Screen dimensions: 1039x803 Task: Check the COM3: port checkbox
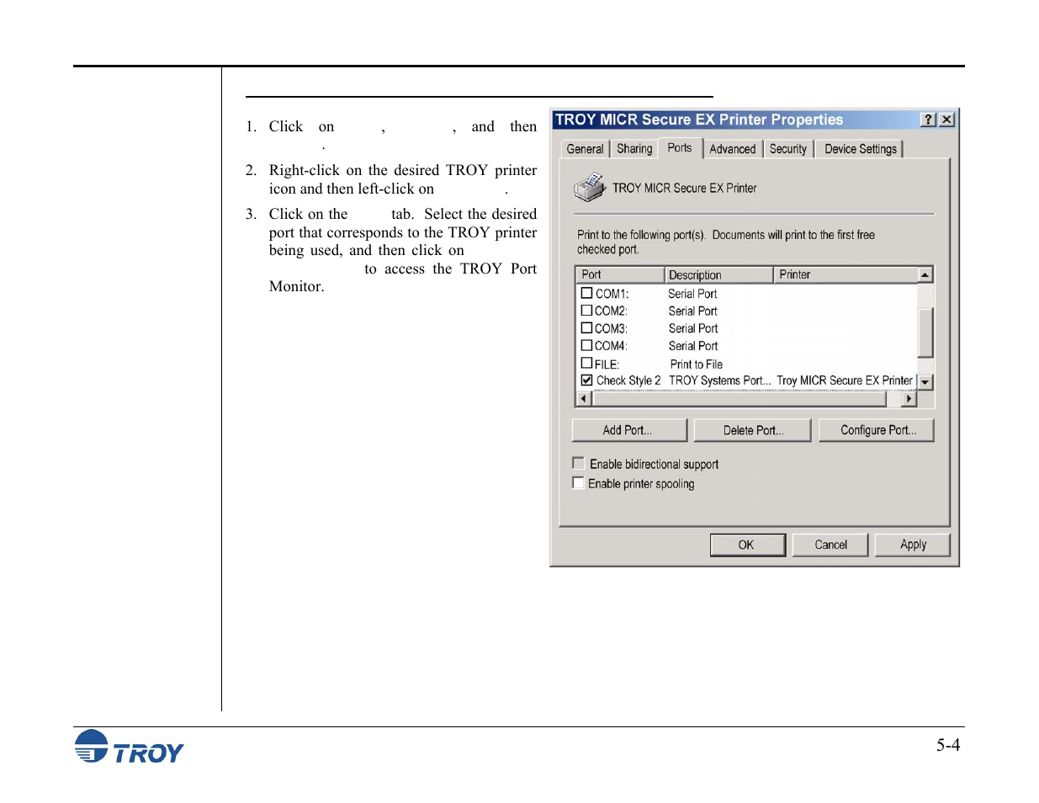click(x=587, y=328)
